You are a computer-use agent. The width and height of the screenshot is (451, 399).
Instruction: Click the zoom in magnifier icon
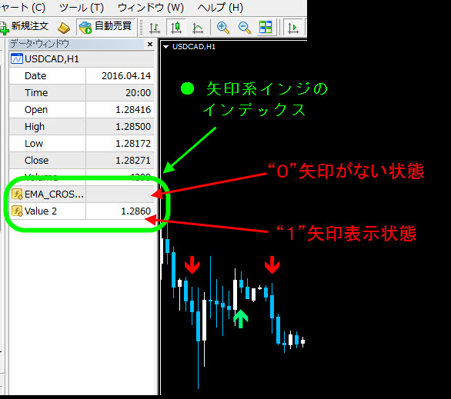[223, 28]
